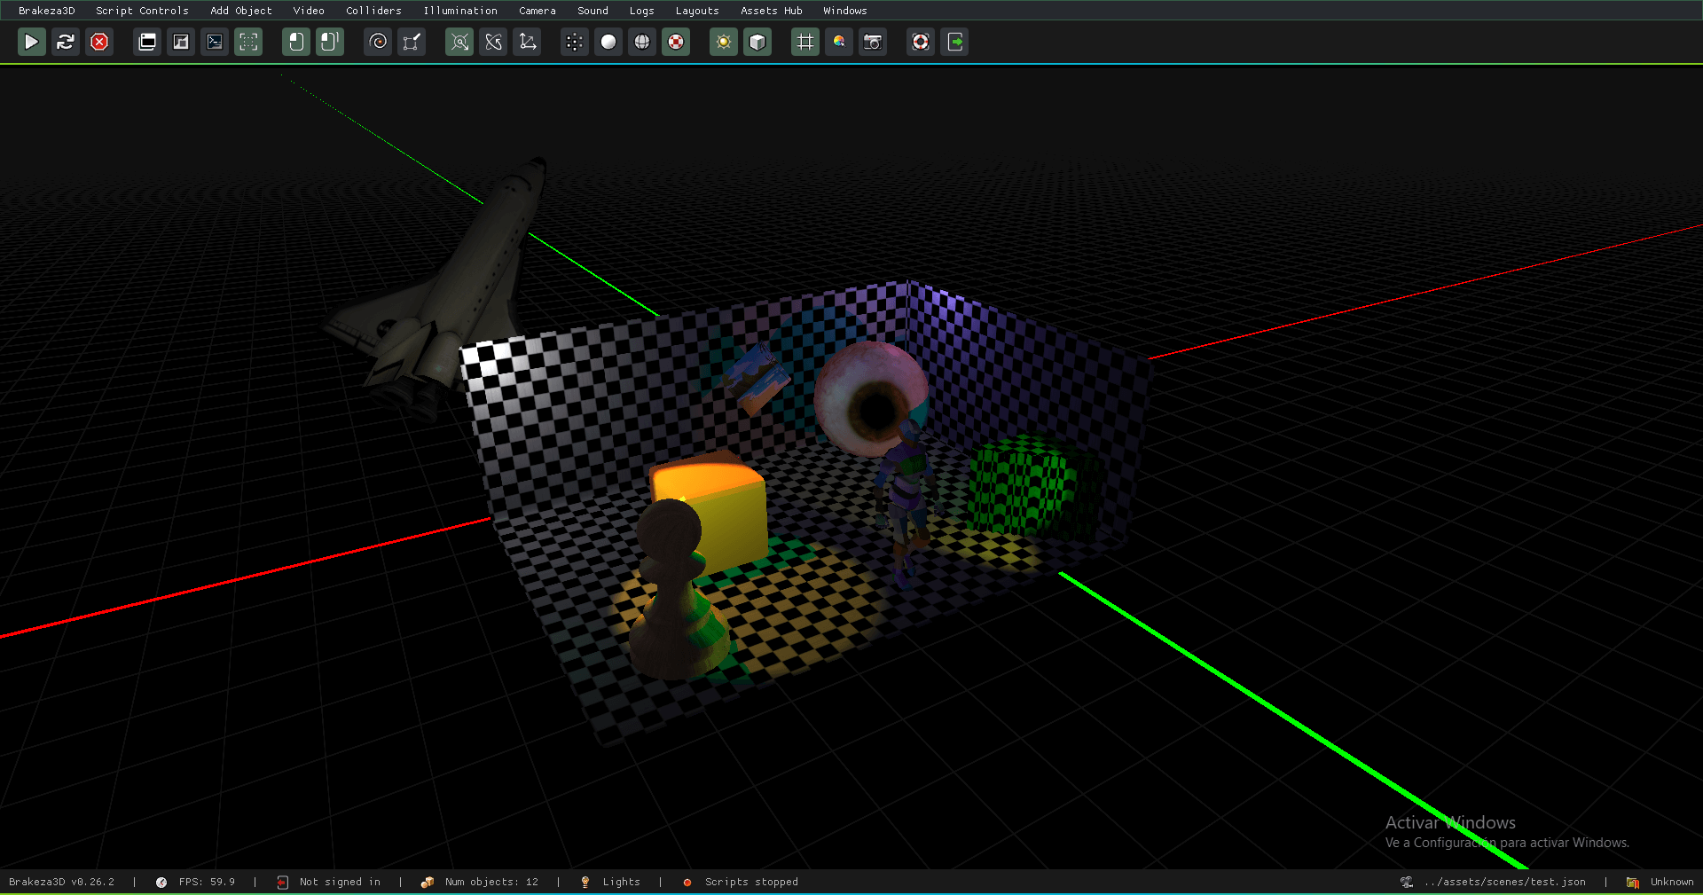Toggle the dashed selection box icon
The image size is (1703, 895).
pos(248,42)
